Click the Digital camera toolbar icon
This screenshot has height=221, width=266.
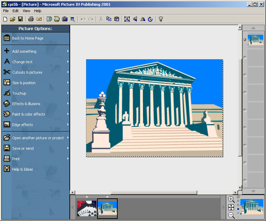65,19
